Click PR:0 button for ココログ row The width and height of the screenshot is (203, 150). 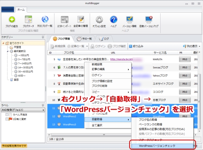click(x=185, y=92)
